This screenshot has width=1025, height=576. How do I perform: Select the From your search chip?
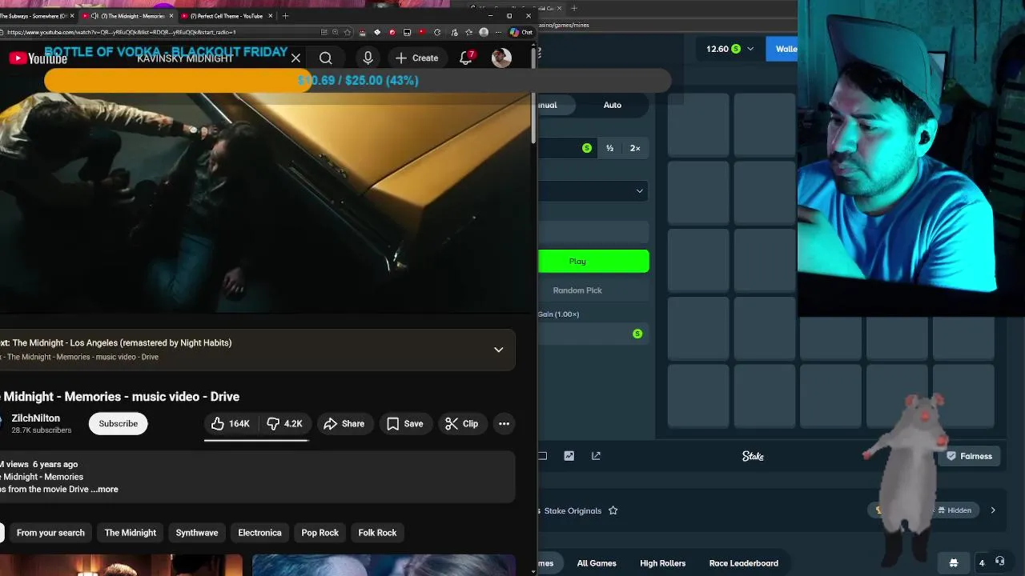[x=50, y=533]
